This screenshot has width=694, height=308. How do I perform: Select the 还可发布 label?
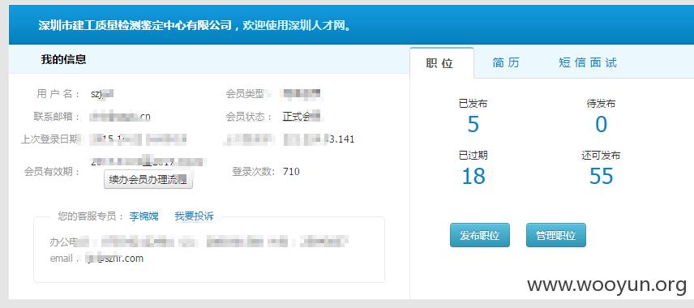pos(601,156)
